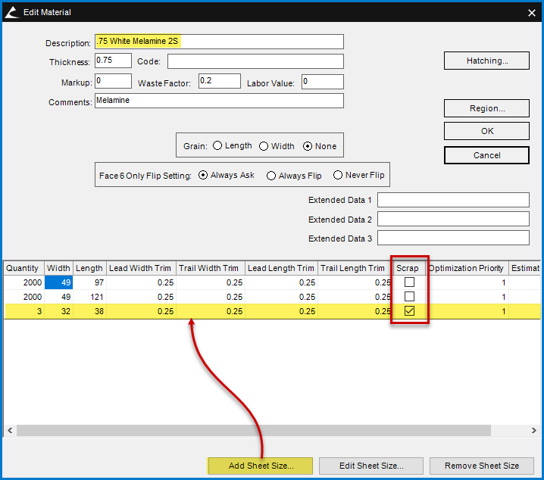Screen dimensions: 544x480
Task: Uncheck Scrap checkbox for the 32x38 sheet
Action: 409,311
